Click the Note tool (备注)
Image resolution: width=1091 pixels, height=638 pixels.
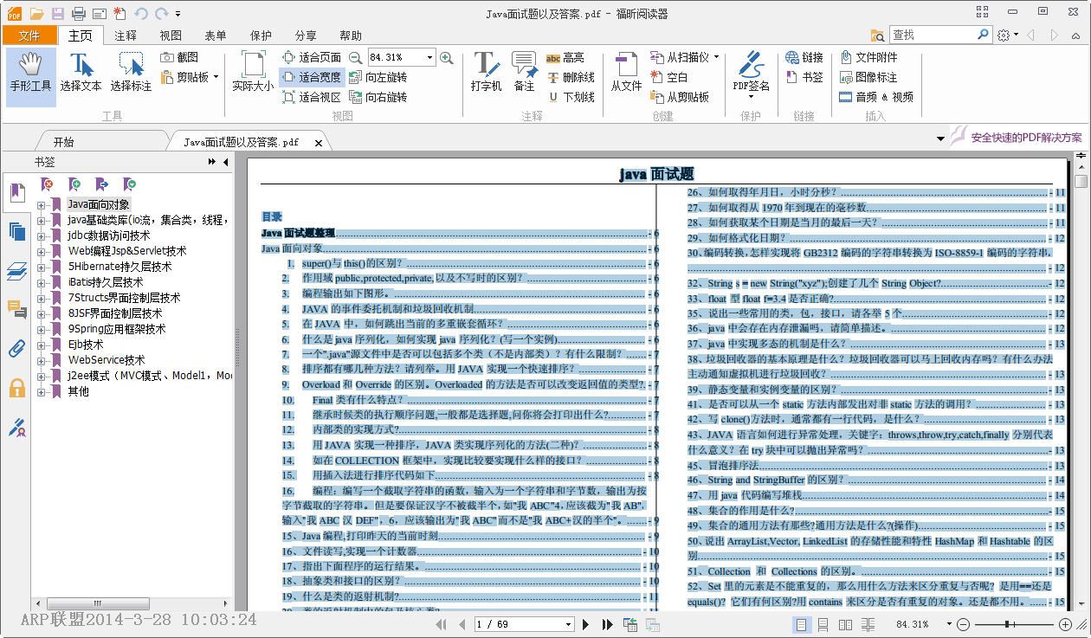point(524,73)
